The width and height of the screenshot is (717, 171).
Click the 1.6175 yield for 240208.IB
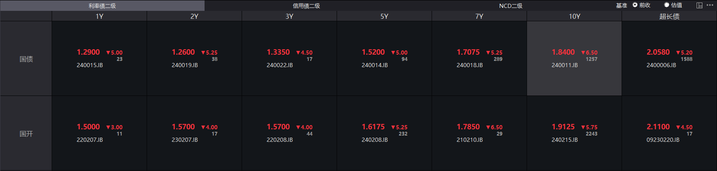pyautogui.click(x=373, y=127)
